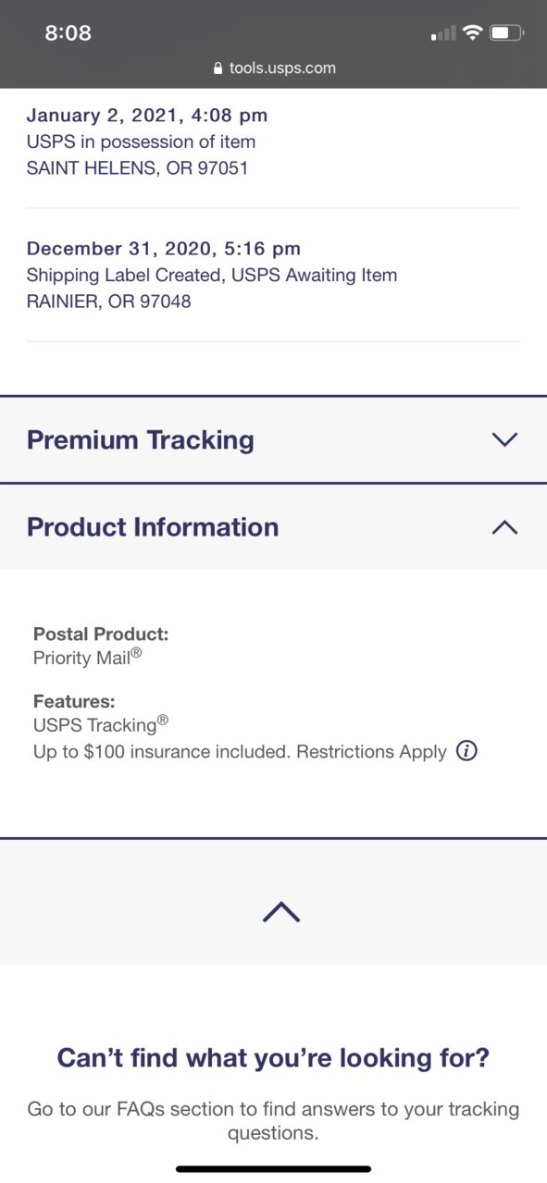547x1183 pixels.
Task: Collapse tracking details with large up arrow
Action: (281, 912)
